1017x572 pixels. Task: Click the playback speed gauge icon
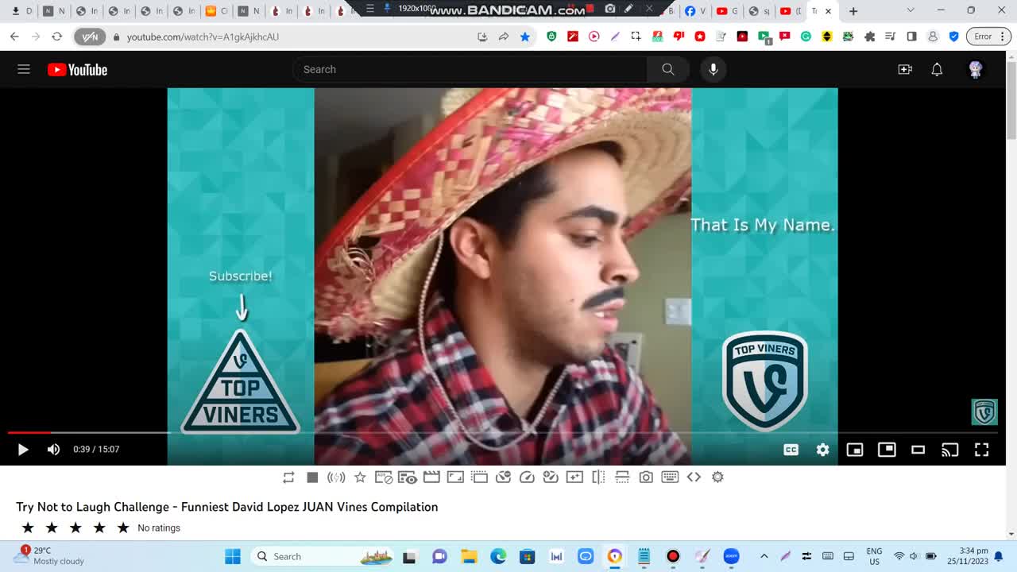tap(527, 477)
